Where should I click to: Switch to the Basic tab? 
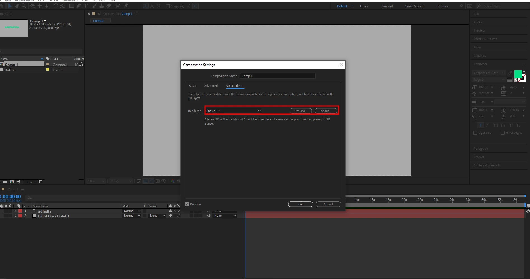pos(193,86)
